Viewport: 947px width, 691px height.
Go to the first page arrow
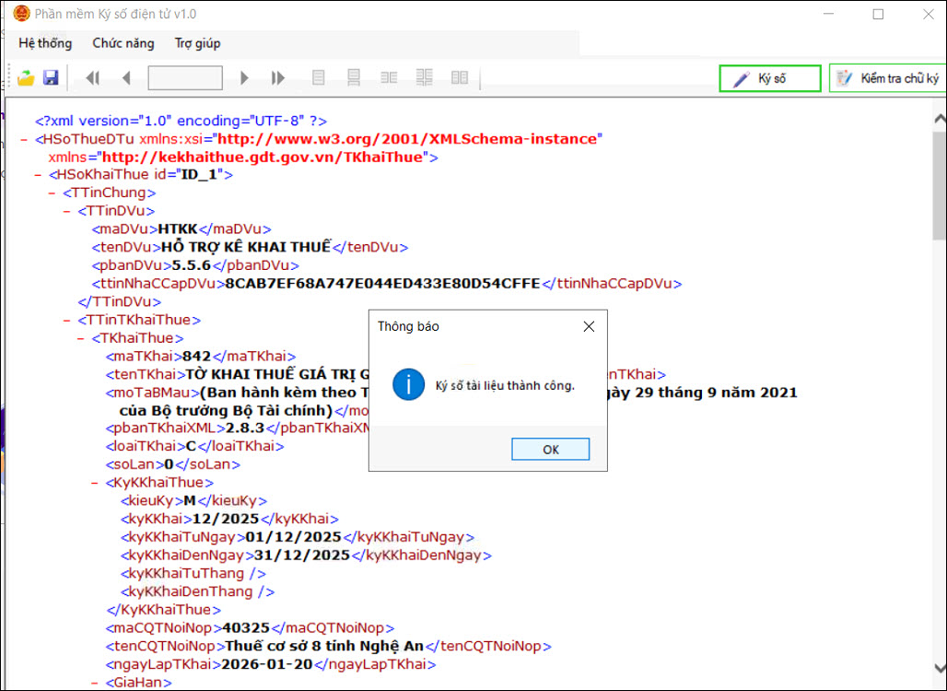pyautogui.click(x=92, y=78)
